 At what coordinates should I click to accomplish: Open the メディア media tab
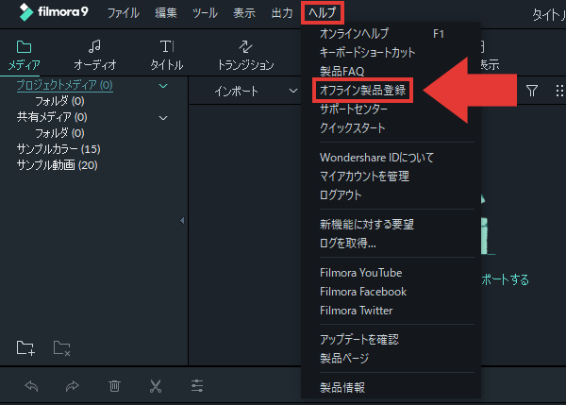click(24, 56)
